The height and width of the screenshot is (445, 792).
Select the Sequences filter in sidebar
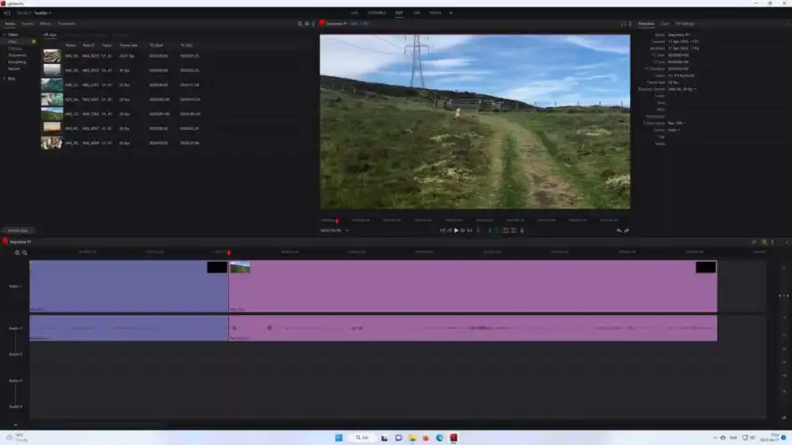click(x=17, y=55)
